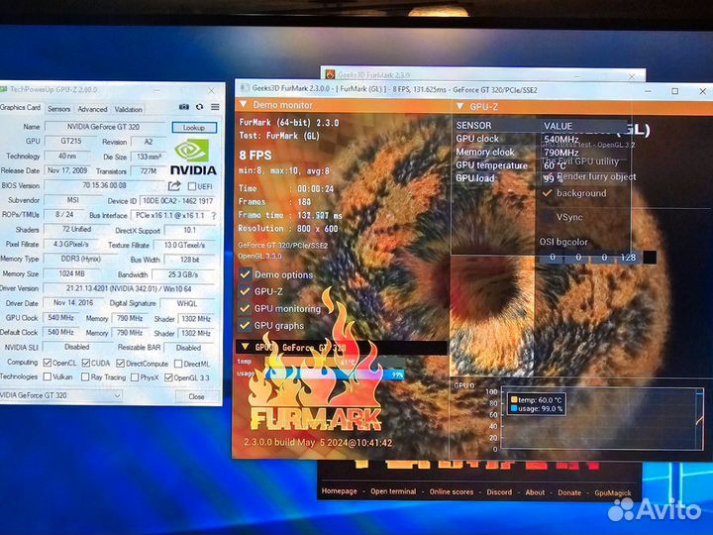Click the GPU-Z refresh icon
This screenshot has height=535, width=713.
199,107
